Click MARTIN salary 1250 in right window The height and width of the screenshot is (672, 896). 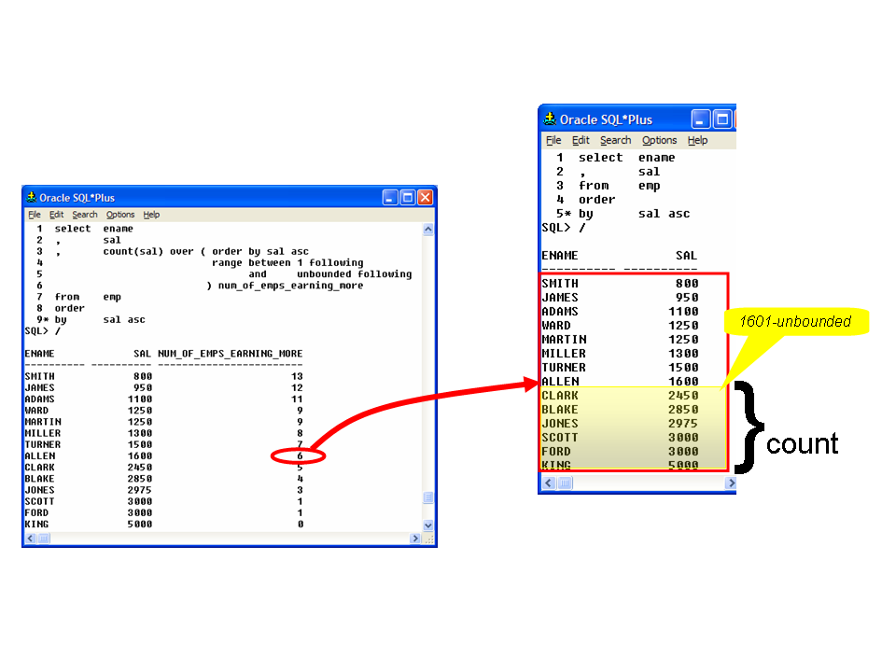683,340
